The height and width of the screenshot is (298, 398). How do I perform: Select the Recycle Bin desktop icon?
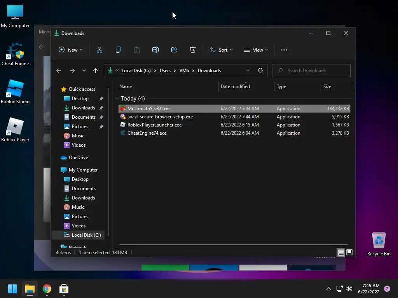[379, 244]
